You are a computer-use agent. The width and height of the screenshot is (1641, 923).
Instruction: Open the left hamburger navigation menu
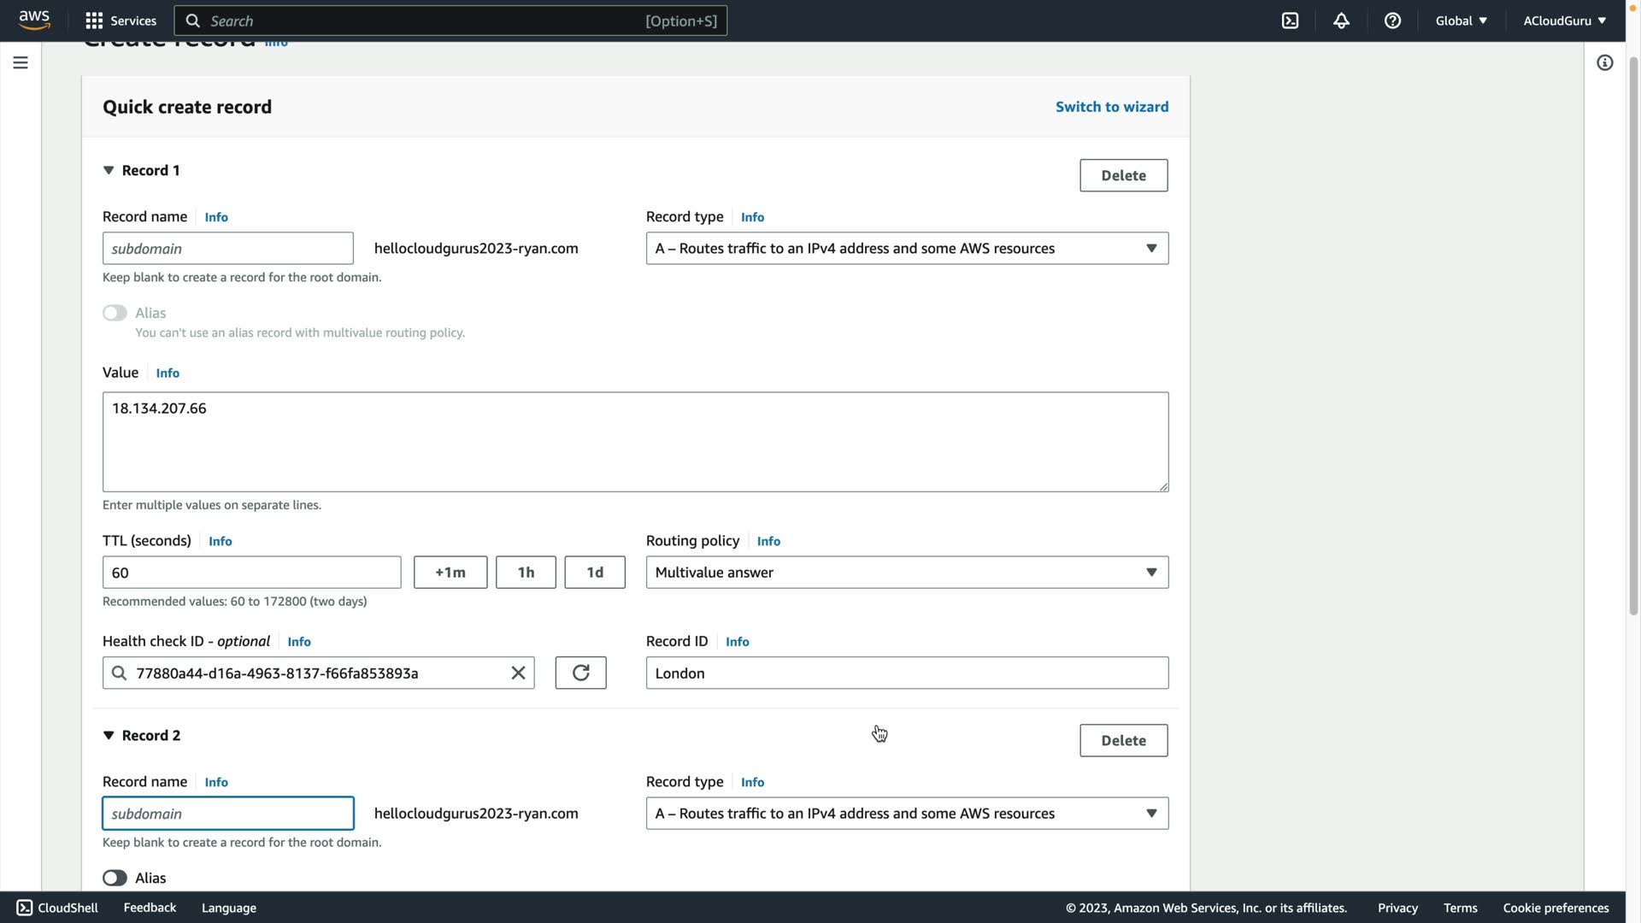(21, 62)
